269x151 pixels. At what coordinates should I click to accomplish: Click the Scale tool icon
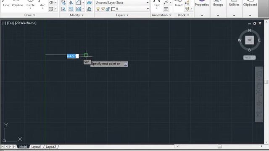[71, 9]
